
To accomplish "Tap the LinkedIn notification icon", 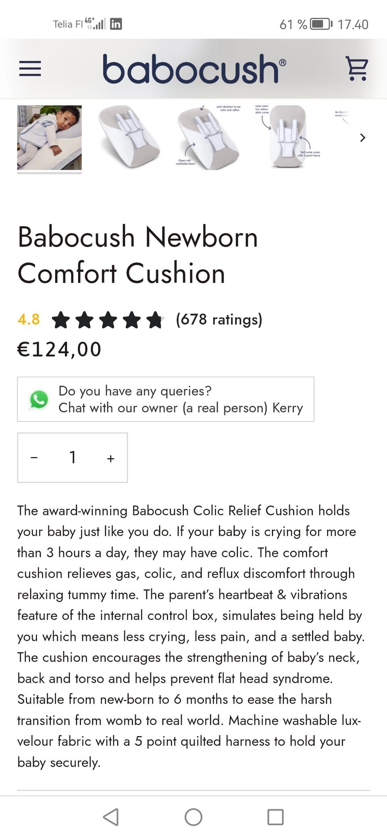I will pyautogui.click(x=116, y=24).
